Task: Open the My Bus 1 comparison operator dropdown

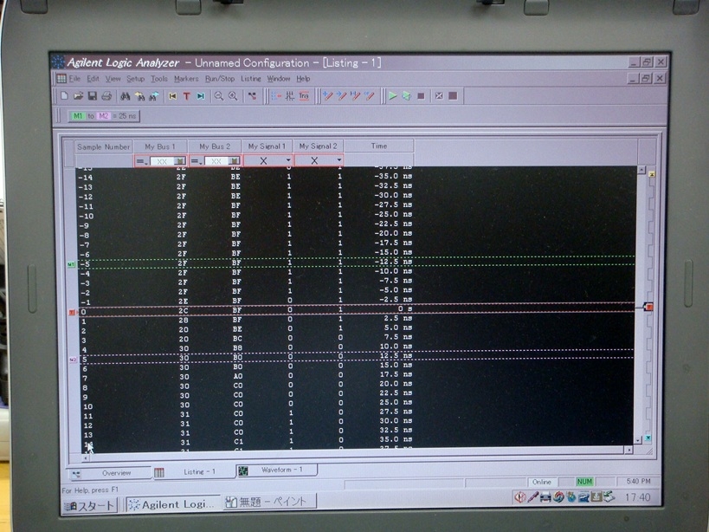Action: (141, 161)
